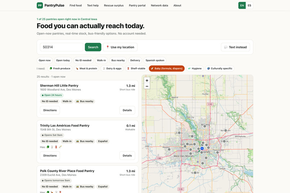Click the pantry marker near Grimes
The width and height of the screenshot is (290, 193).
(x=179, y=133)
